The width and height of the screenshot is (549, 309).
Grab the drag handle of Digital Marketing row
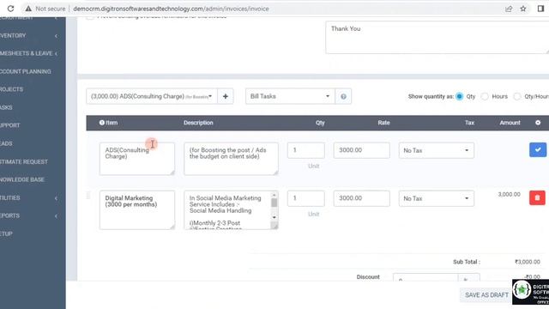point(88,195)
